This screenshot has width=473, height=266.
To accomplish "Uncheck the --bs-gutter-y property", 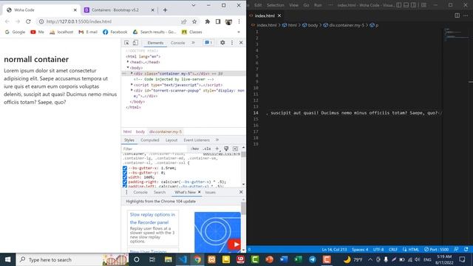I will (x=125, y=173).
